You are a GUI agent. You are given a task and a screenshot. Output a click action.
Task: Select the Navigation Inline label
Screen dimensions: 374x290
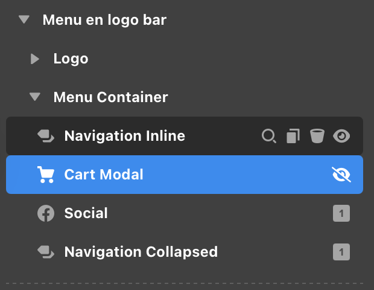(x=124, y=136)
